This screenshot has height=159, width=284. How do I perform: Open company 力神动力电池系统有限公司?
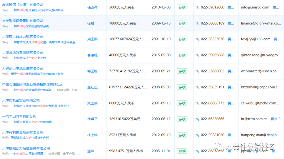[23, 68]
